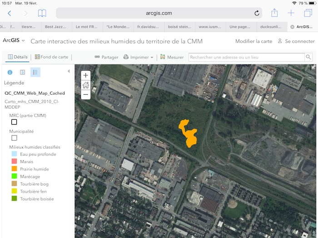Open the ArcGIS dropdown menu

(x=14, y=41)
